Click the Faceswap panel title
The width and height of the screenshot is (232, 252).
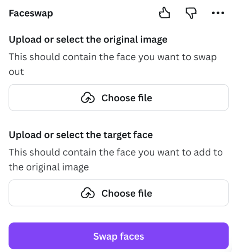click(31, 14)
